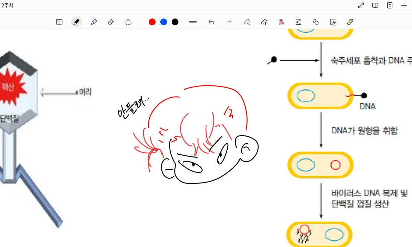Viewport: 412px width, 247px height.
Task: Open the stroke thickness selector
Action: [193, 22]
